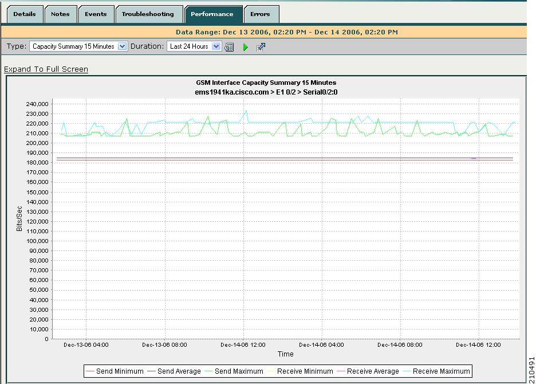The width and height of the screenshot is (536, 384).
Task: Switch to the Details tab
Action: (x=25, y=14)
